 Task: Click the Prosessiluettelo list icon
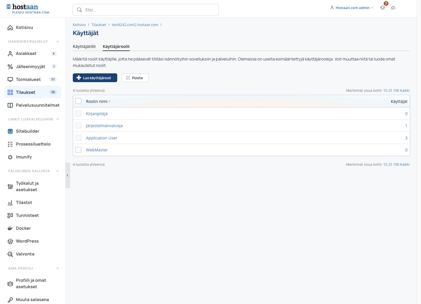click(x=10, y=144)
